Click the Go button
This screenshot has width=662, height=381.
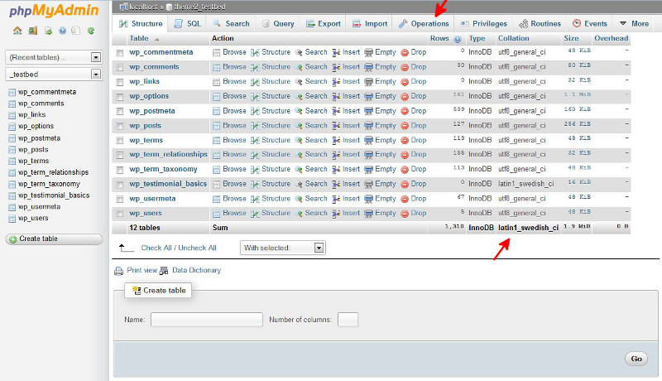636,359
